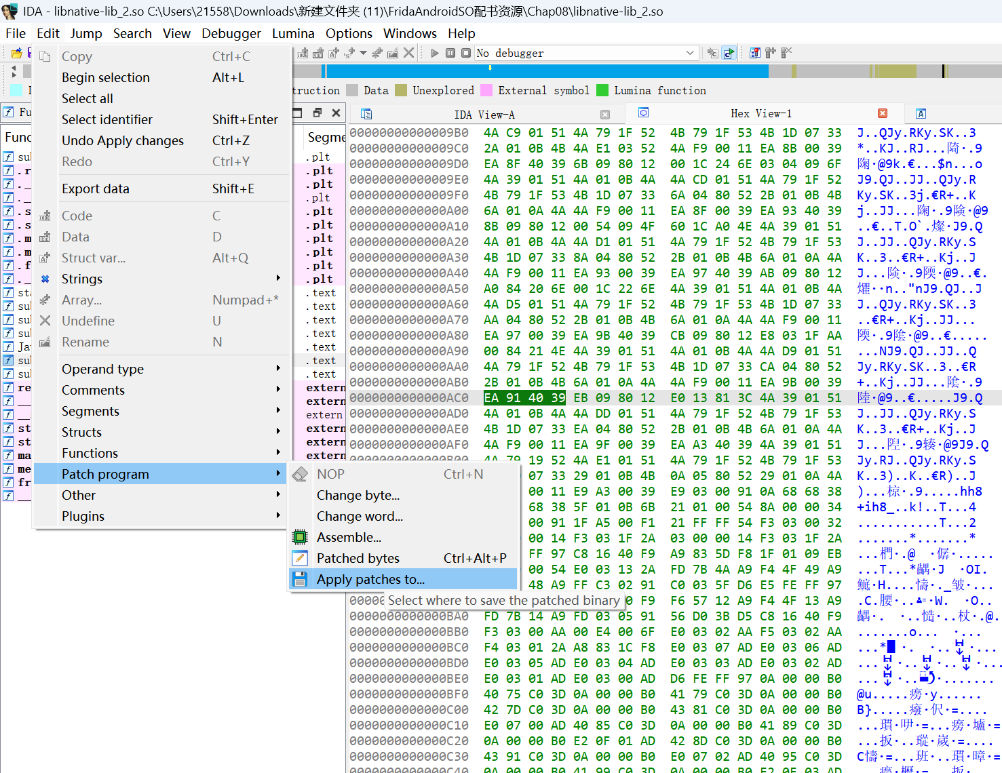Choose Begin selection from Edit menu

[163, 77]
